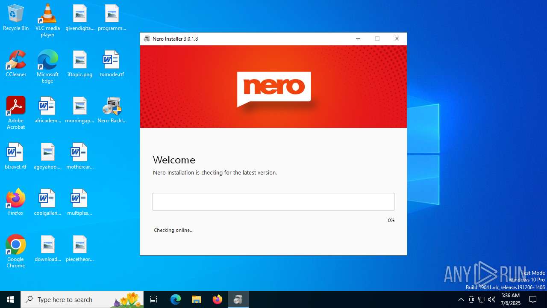This screenshot has width=547, height=308.
Task: Select txmode.rtf document on desktop
Action: 112,64
